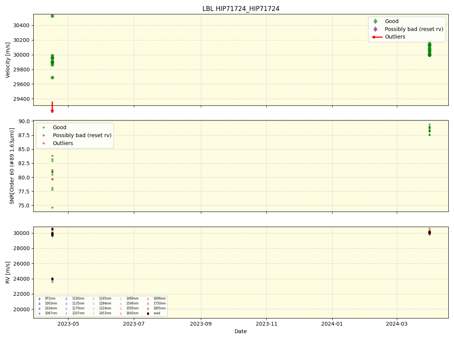Click the black vrad marker in bottom legend

tap(148, 313)
